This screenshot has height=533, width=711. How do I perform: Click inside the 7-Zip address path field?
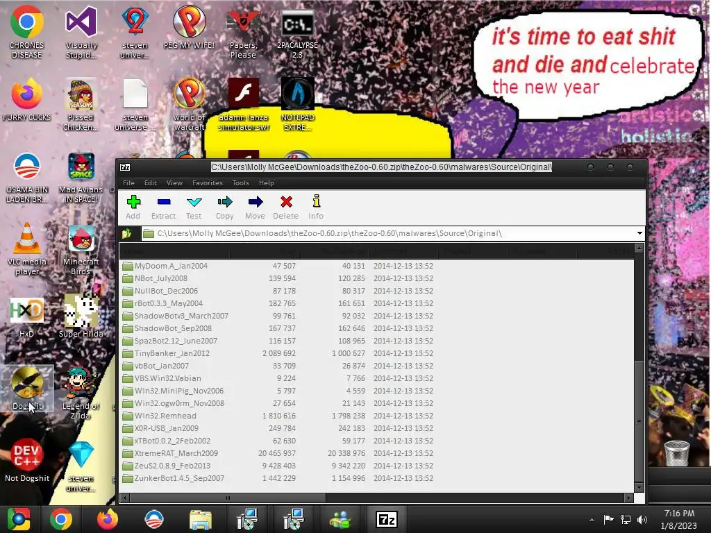click(387, 233)
